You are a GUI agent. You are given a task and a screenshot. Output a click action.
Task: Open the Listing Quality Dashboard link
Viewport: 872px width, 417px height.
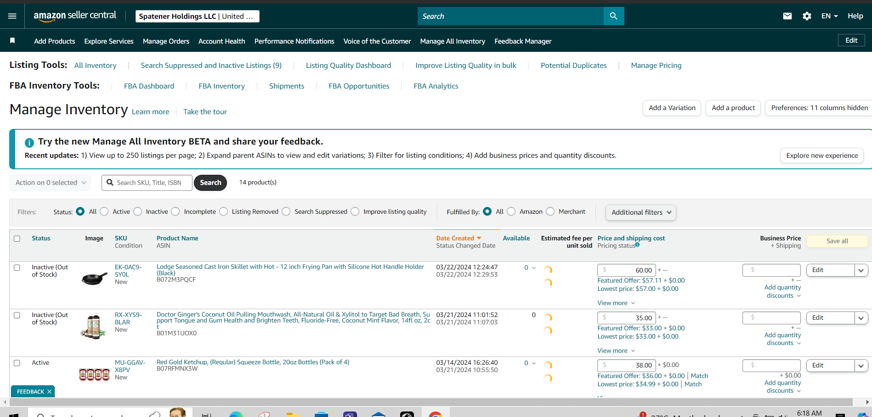(x=349, y=66)
